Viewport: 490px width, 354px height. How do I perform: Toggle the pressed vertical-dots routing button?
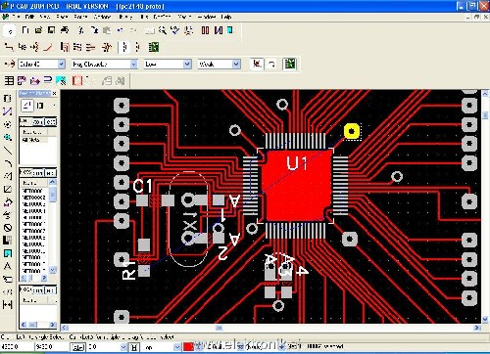point(124,47)
